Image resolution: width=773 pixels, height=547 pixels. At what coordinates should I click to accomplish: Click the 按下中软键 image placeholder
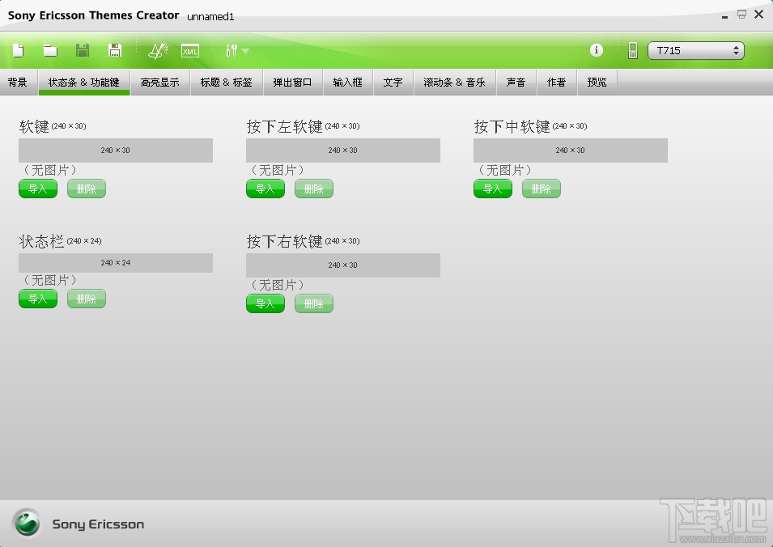[571, 151]
